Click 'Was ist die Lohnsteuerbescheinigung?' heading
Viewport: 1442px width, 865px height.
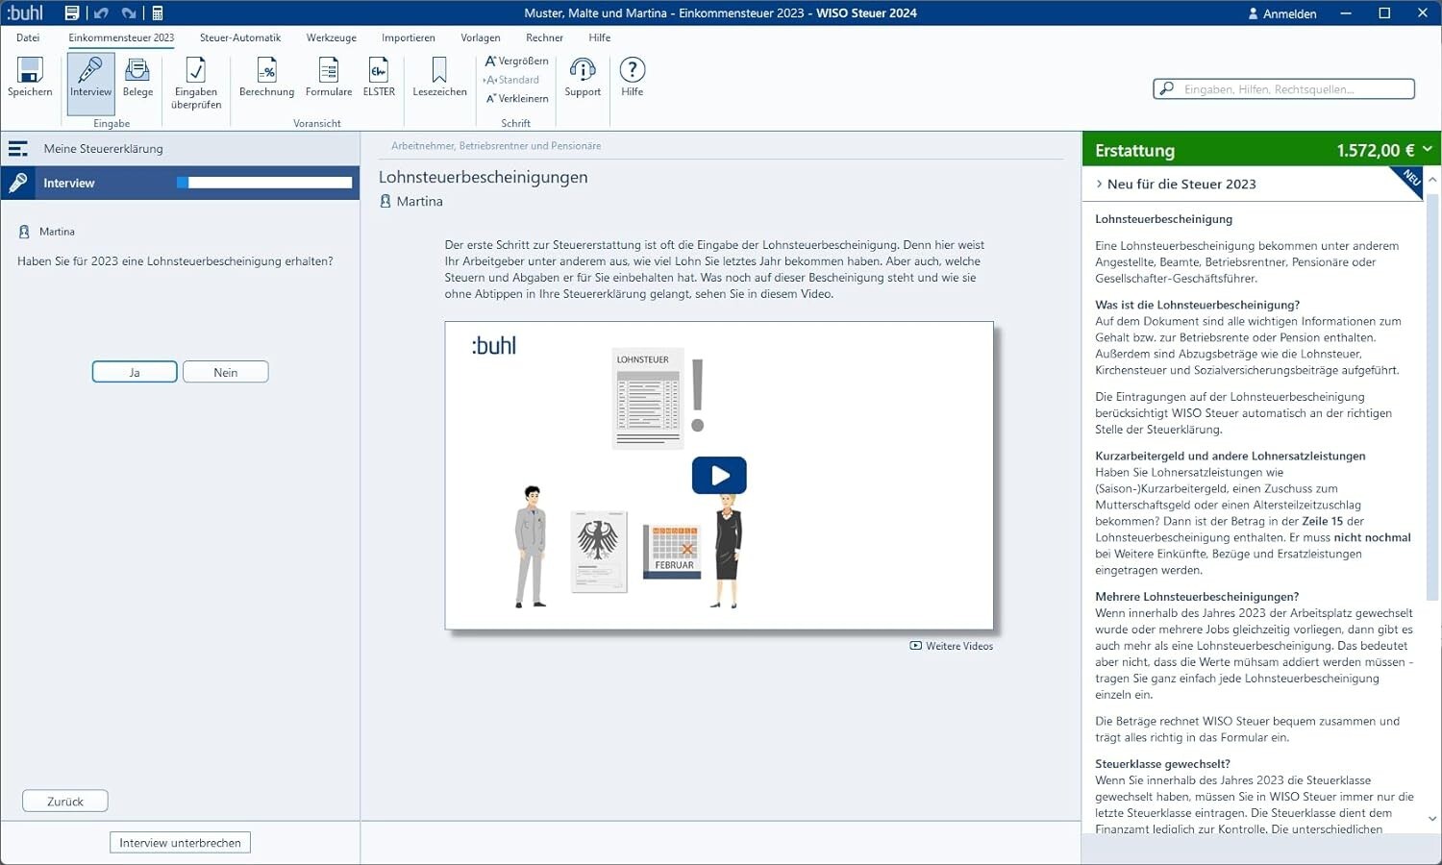tap(1197, 305)
